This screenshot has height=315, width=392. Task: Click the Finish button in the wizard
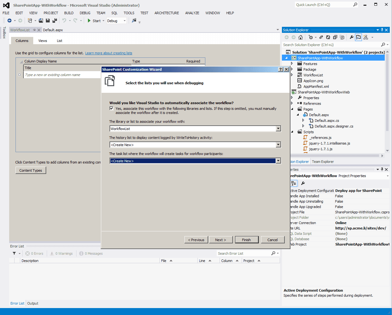pos(246,240)
